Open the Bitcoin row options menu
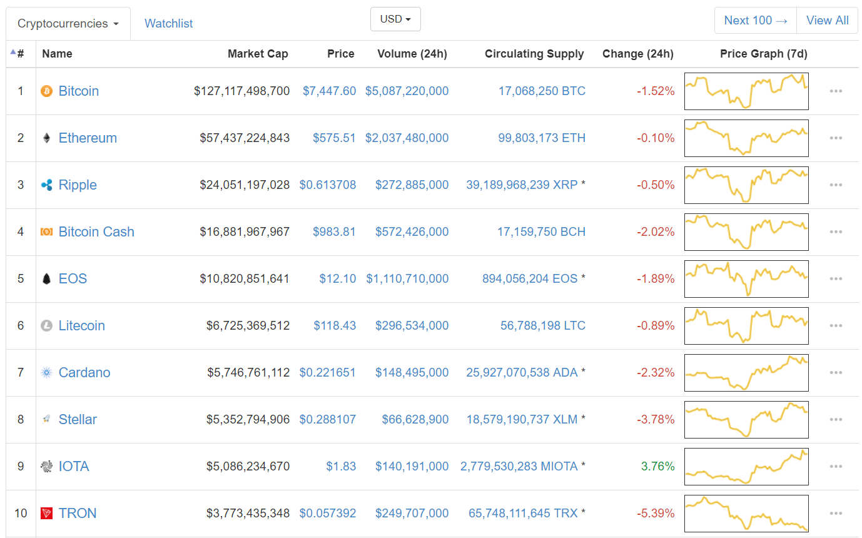The height and width of the screenshot is (538, 862). (836, 91)
